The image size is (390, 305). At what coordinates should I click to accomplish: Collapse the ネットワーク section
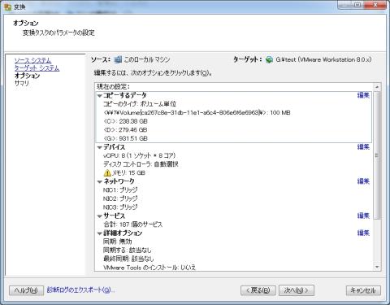click(x=100, y=181)
